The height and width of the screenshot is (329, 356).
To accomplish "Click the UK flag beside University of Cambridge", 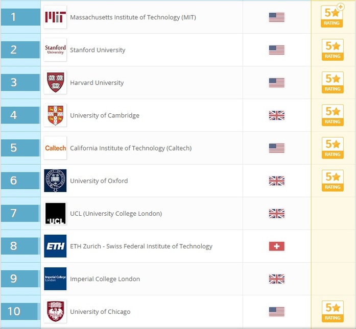I will [x=276, y=115].
